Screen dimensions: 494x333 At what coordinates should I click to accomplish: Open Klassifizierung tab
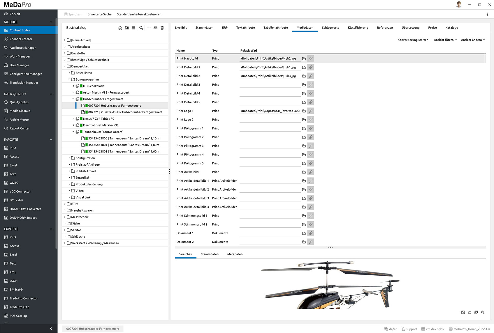(x=358, y=28)
